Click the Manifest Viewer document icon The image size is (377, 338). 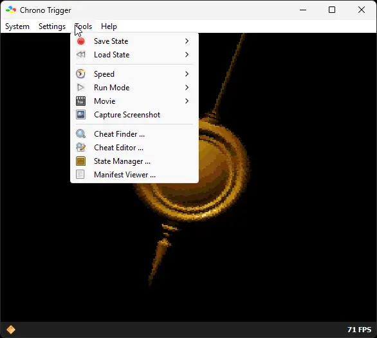point(80,174)
